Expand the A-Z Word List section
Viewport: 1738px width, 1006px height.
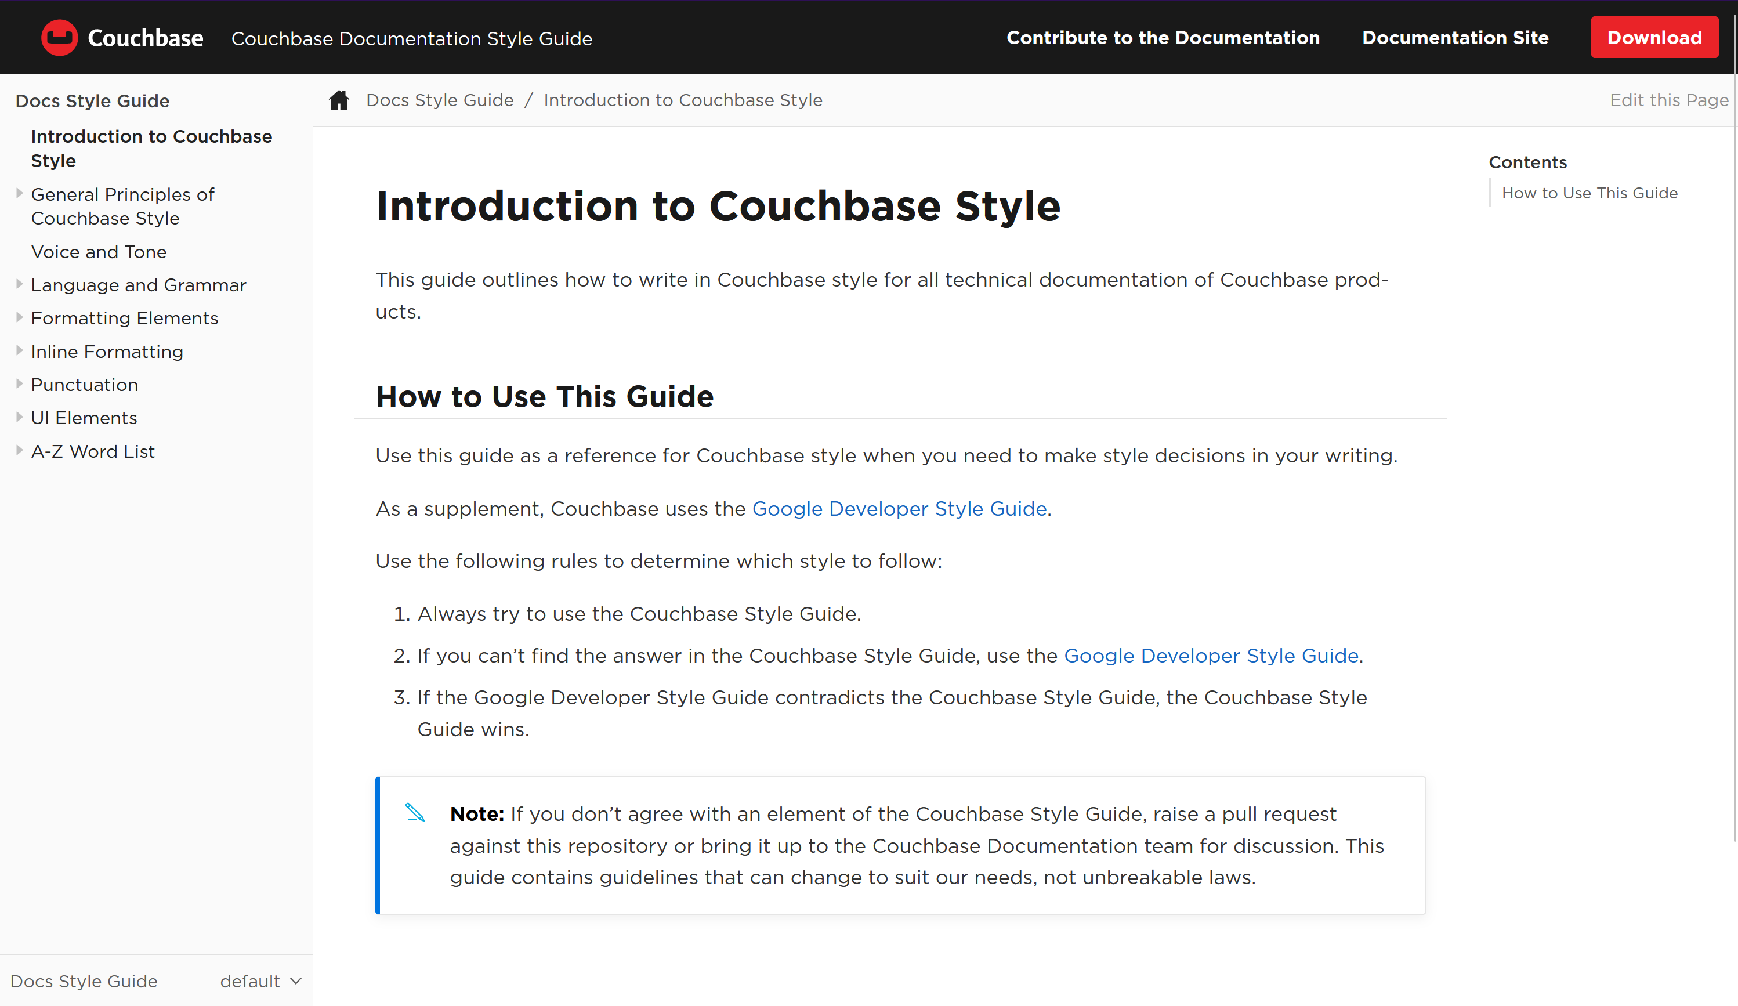tap(19, 450)
